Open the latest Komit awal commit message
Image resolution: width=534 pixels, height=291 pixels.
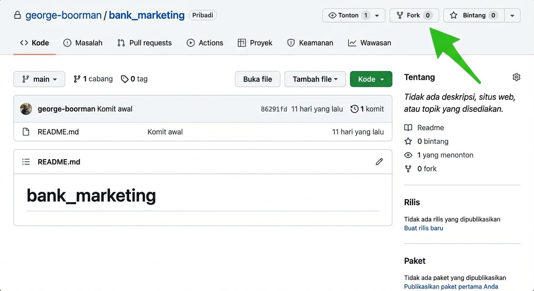[115, 109]
